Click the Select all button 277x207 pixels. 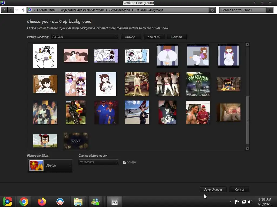[154, 37]
